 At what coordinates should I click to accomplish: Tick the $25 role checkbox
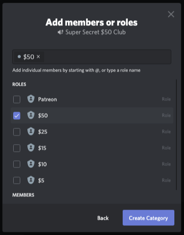pyautogui.click(x=17, y=132)
